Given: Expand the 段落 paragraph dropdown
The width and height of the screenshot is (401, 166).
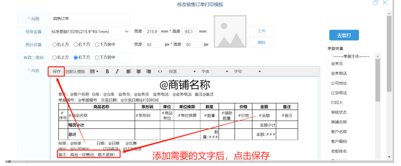Looking at the screenshot, I should (182, 72).
